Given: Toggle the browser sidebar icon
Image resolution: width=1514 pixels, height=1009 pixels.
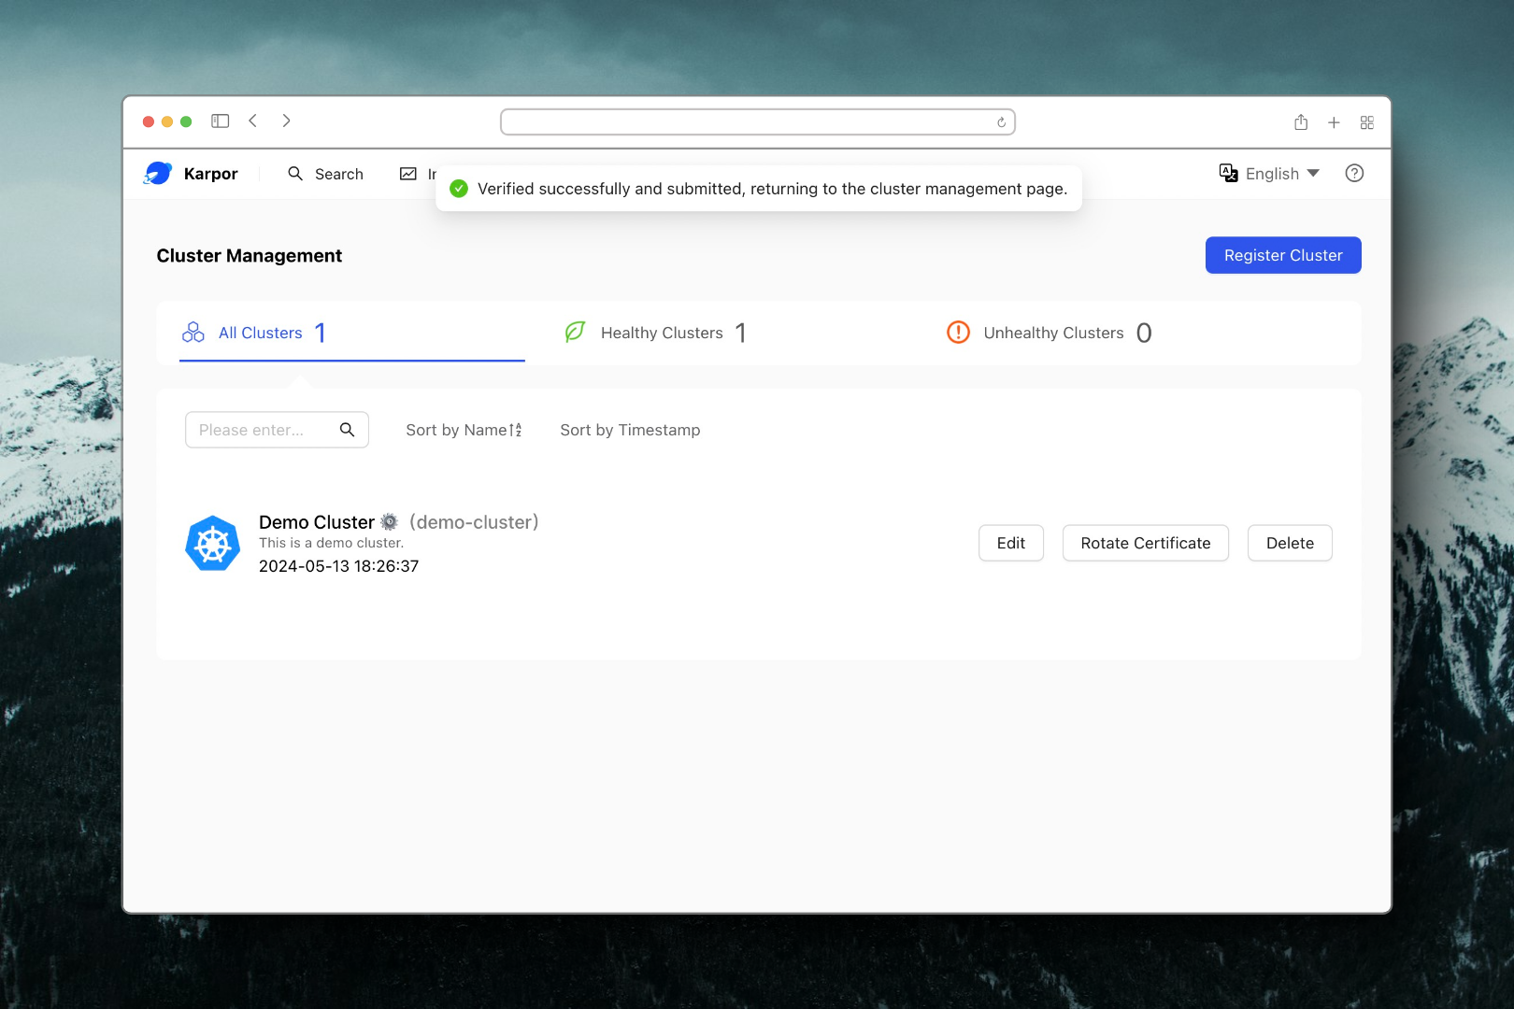Looking at the screenshot, I should (221, 121).
